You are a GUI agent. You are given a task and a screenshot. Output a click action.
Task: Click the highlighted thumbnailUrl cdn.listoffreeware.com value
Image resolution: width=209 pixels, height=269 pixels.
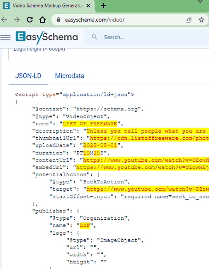click(x=149, y=138)
